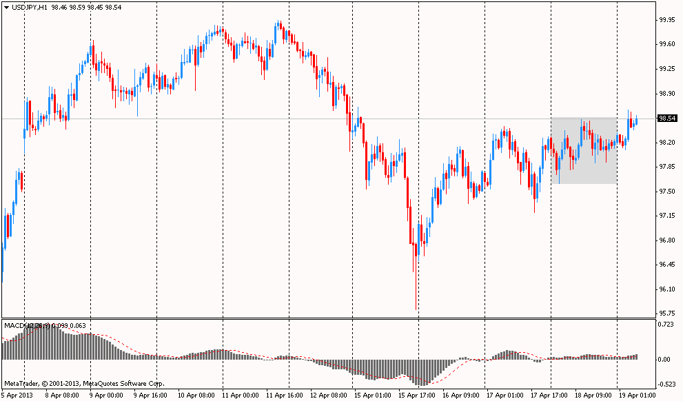Image resolution: width=683 pixels, height=401 pixels.
Task: Click the -0.523 MACD scale value
Action: click(666, 384)
